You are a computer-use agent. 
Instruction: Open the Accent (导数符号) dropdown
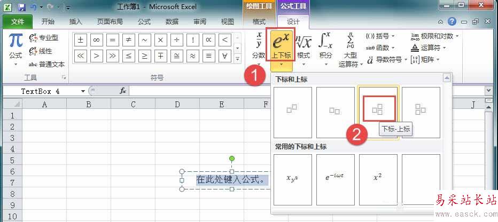[387, 60]
